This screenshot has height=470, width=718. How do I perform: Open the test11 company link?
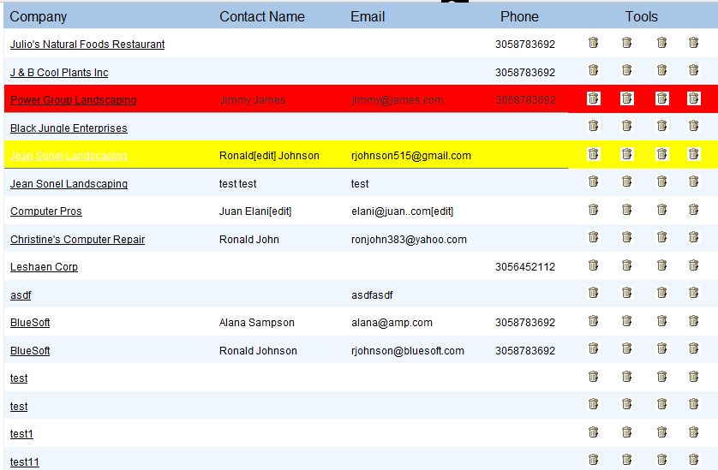pos(25,461)
